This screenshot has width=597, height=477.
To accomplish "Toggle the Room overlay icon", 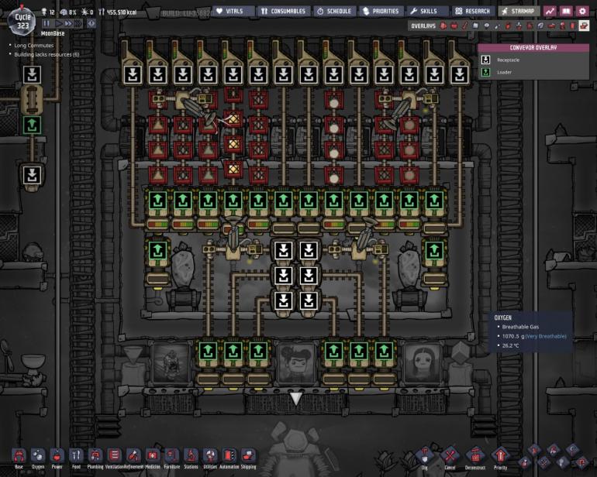I will 551,26.
